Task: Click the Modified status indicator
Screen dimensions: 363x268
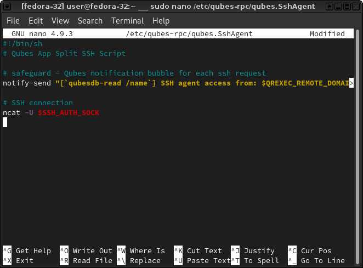Action: pyautogui.click(x=327, y=34)
